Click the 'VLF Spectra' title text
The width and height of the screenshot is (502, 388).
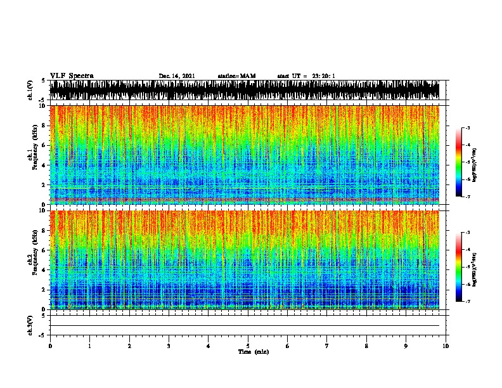pos(72,76)
